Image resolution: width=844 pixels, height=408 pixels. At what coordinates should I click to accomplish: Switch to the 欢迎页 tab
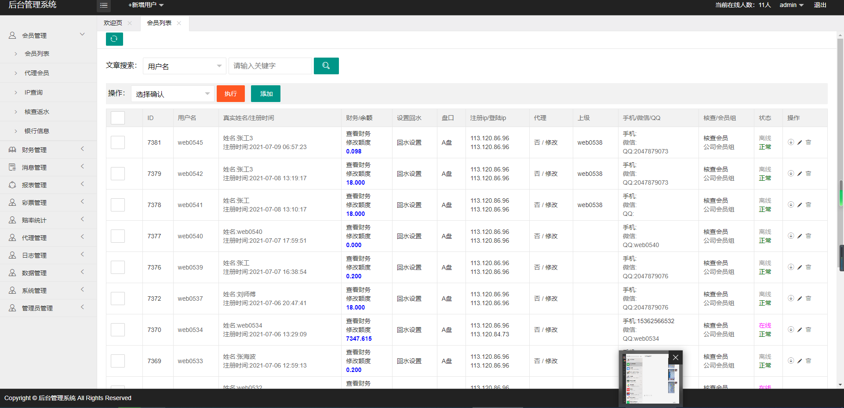[x=113, y=23]
